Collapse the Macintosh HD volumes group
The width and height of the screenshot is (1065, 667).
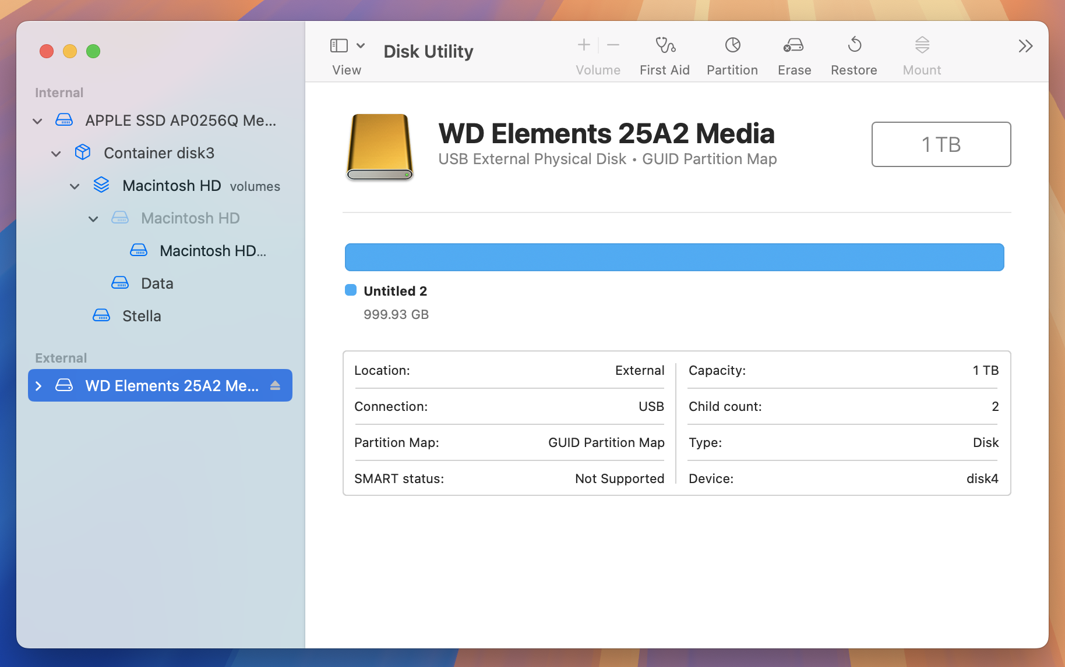click(75, 186)
